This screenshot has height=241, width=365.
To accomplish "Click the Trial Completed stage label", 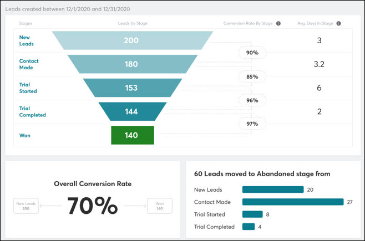I will coord(32,111).
